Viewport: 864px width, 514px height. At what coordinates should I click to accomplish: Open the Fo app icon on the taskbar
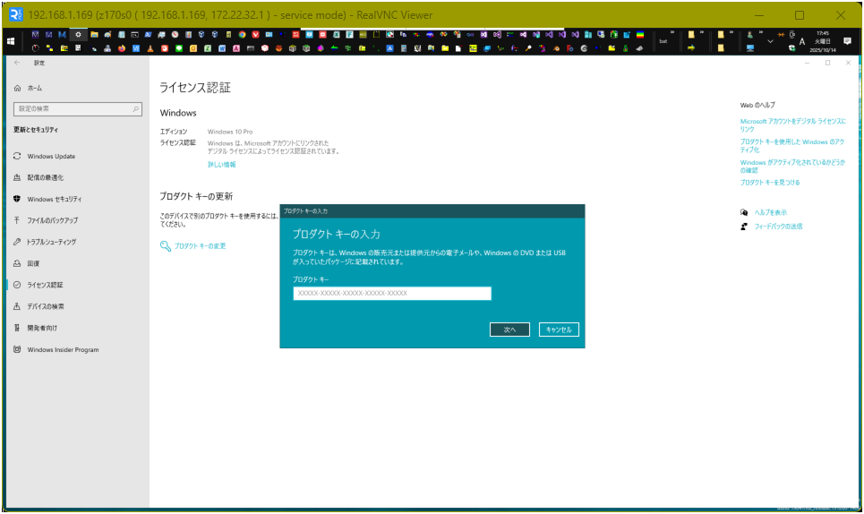(x=569, y=48)
